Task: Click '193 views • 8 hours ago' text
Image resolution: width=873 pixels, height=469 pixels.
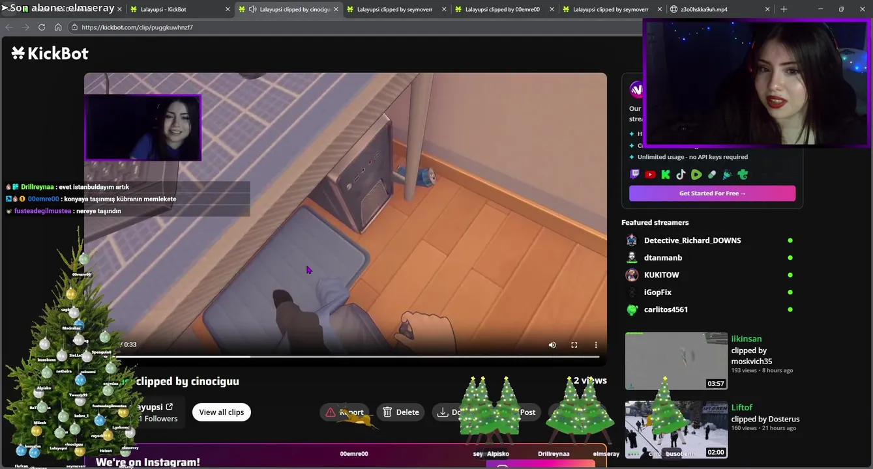Action: [x=762, y=370]
